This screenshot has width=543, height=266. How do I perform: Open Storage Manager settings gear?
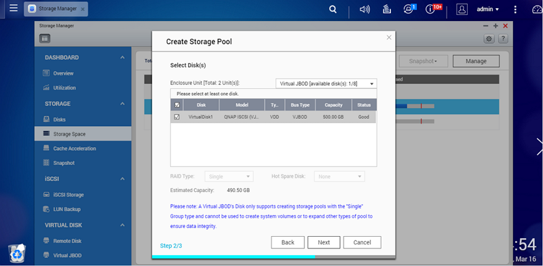click(489, 39)
